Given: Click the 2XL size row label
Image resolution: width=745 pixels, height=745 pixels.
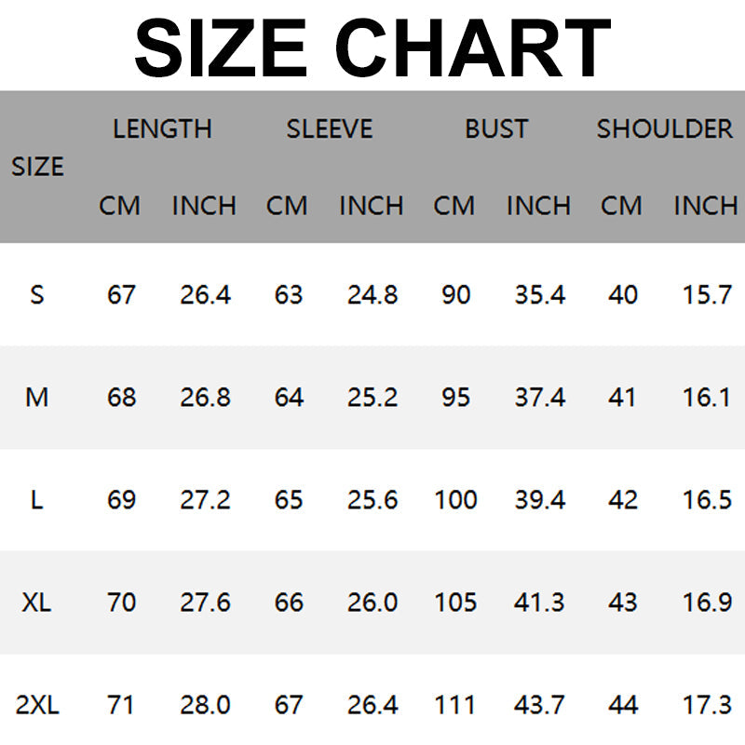Looking at the screenshot, I should [37, 705].
